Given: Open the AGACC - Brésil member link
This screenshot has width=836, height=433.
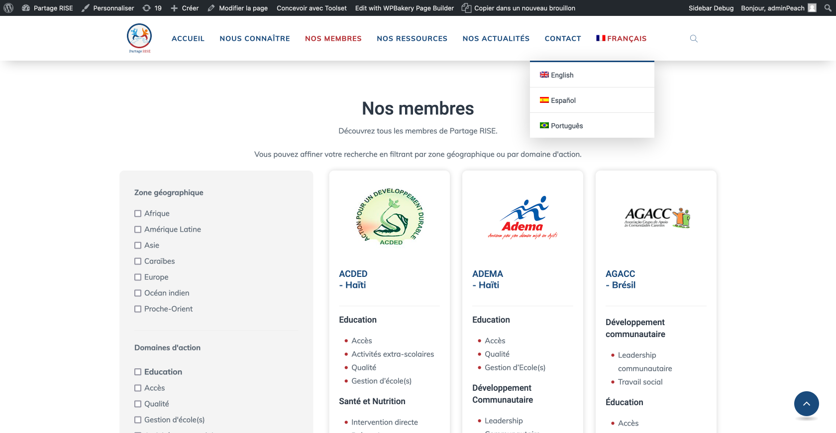Looking at the screenshot, I should click(621, 279).
